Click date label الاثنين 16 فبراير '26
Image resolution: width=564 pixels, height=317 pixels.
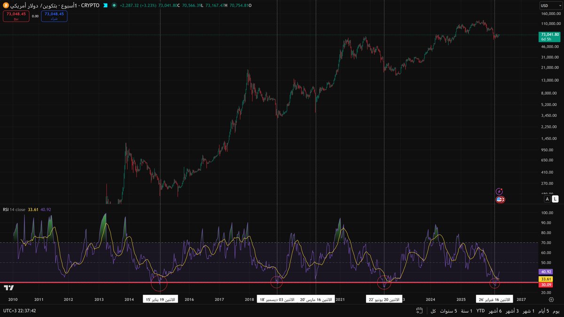(x=494, y=299)
